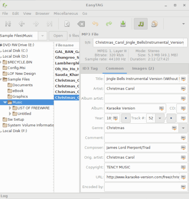Click the Undo arrow in toolbar
Image resolution: width=189 pixels, height=199 pixels.
click(95, 24)
